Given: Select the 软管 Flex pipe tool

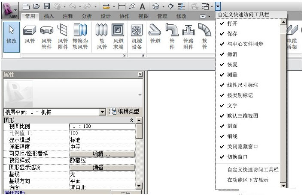Looking at the screenshot, I should pos(204,36).
